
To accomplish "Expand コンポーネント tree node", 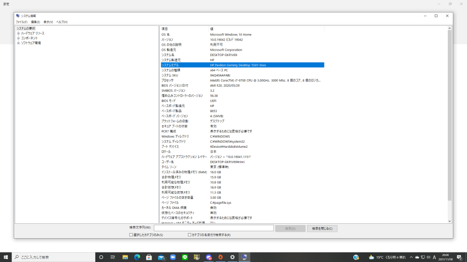I will pos(19,38).
